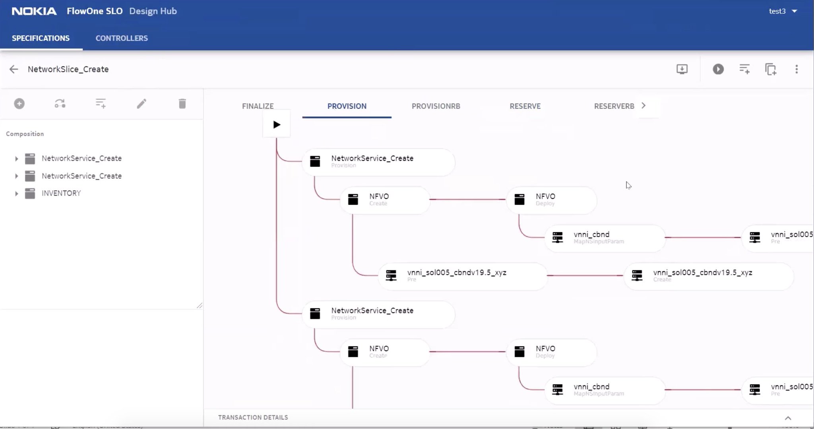Screen dimensions: 814x429
Task: Click the playlist-add icon in left toolbar
Action: (101, 104)
